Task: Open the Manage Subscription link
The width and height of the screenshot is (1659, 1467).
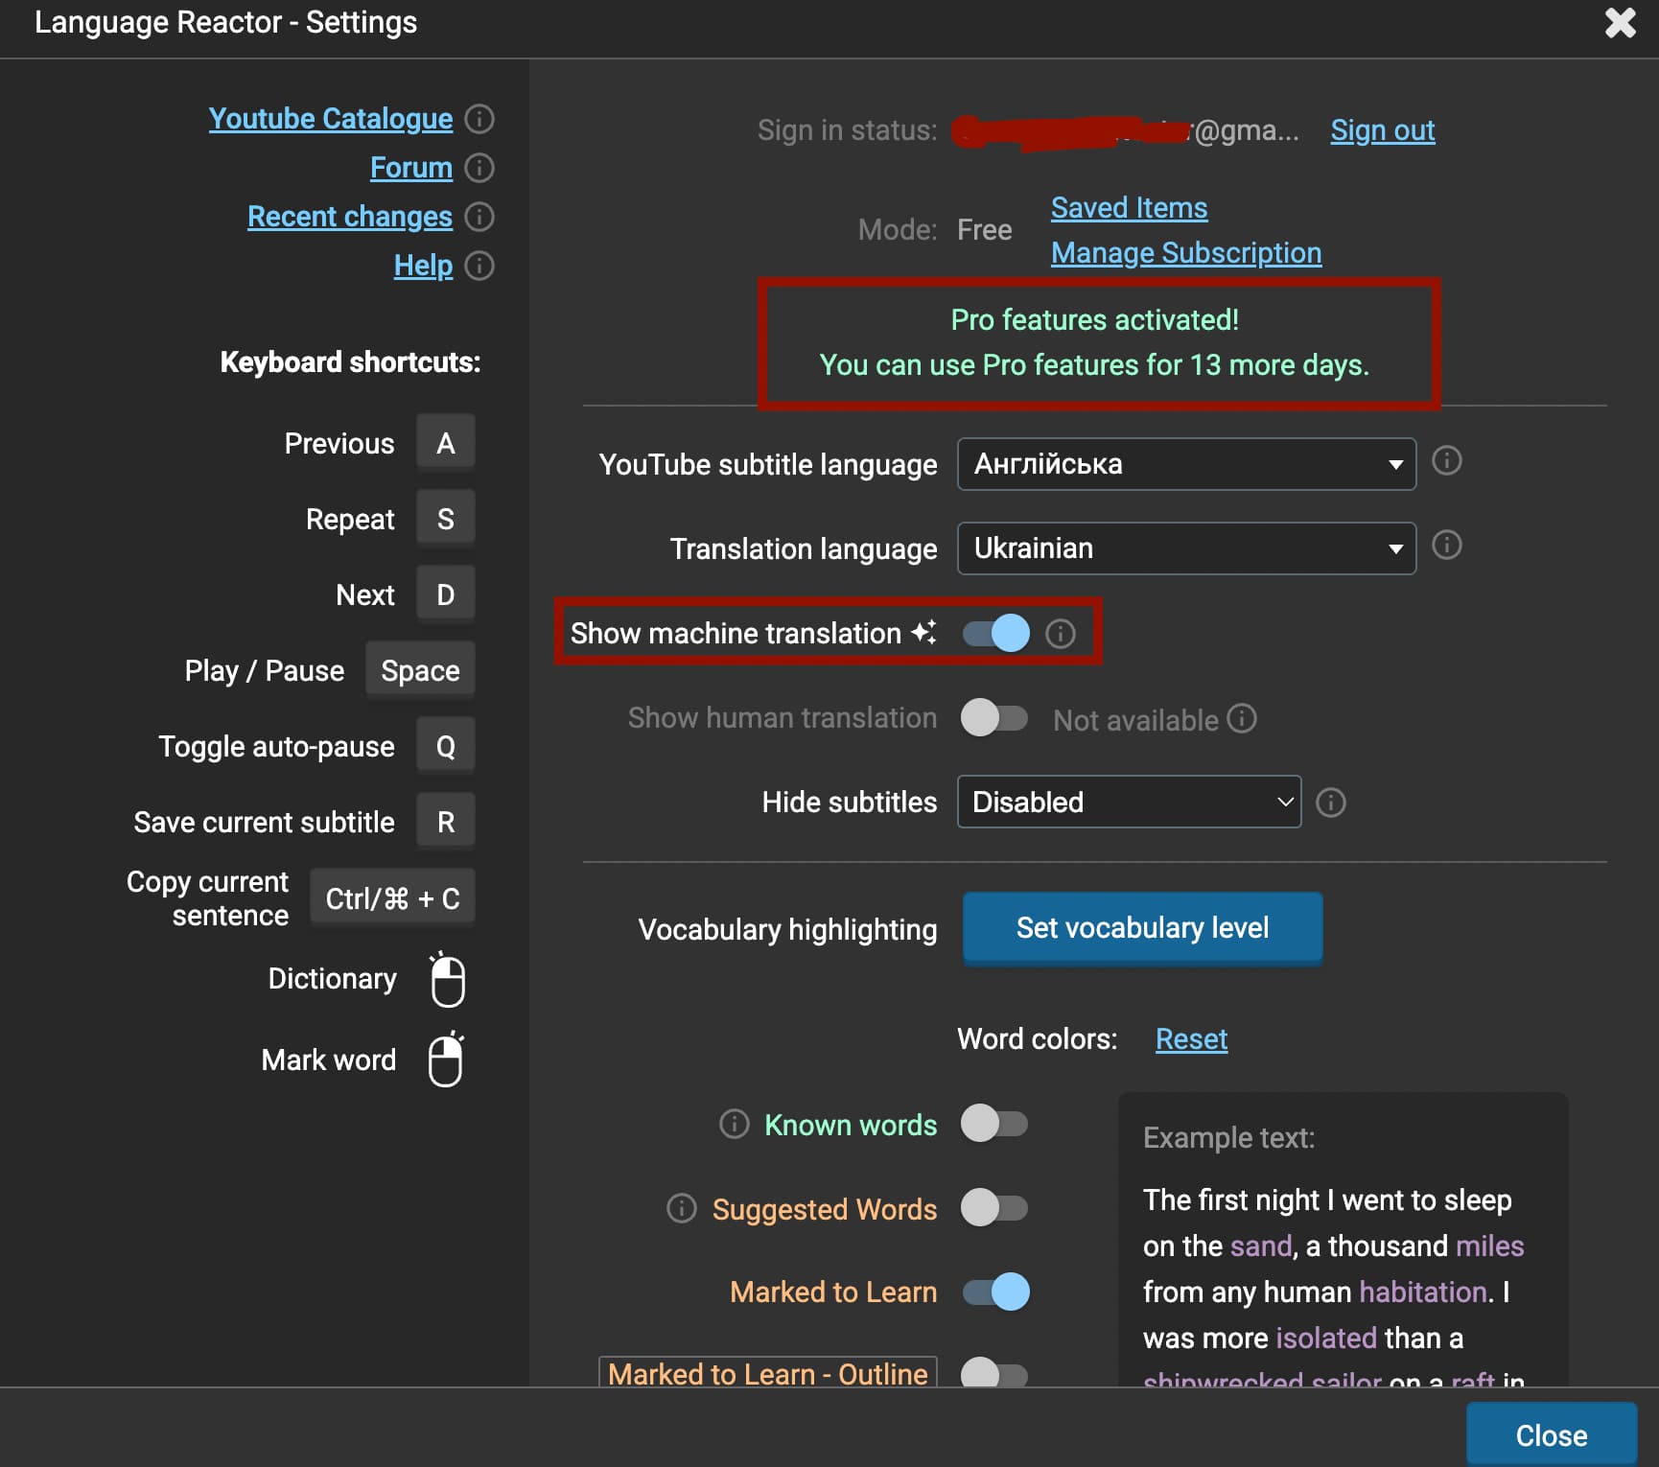Action: (1185, 253)
